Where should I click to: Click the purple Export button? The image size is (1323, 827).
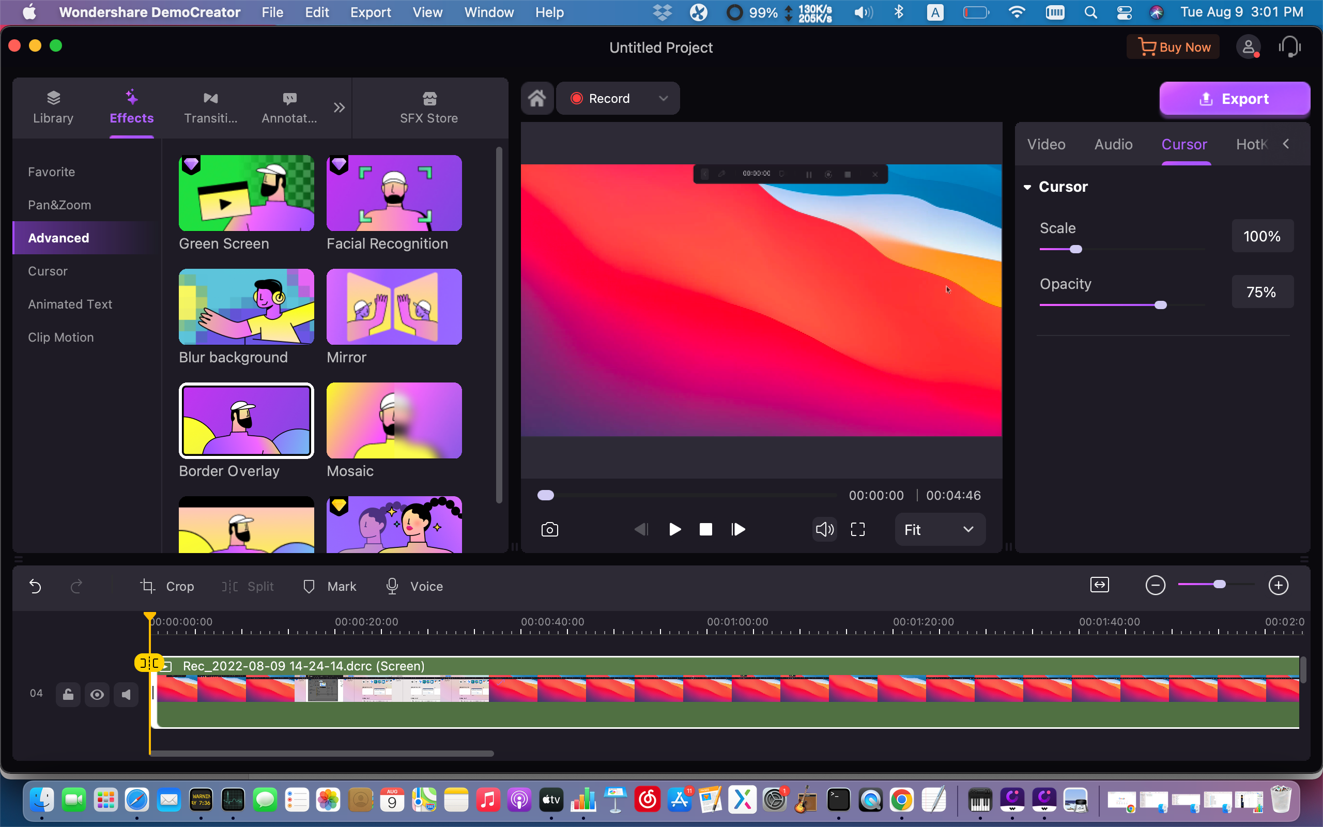point(1235,99)
